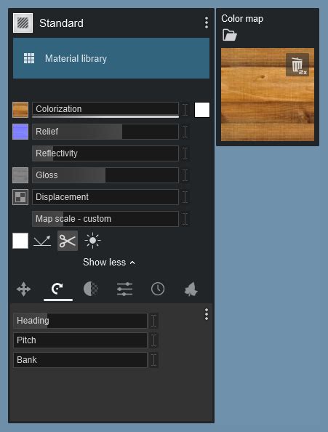Adjust the Pitch slider
328x432 pixels.
[x=80, y=340]
